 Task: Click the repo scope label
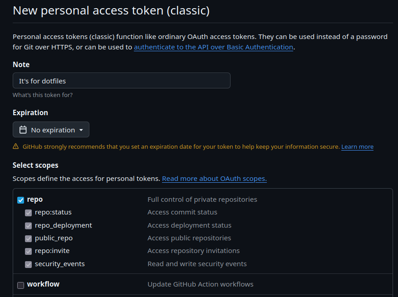click(x=35, y=200)
